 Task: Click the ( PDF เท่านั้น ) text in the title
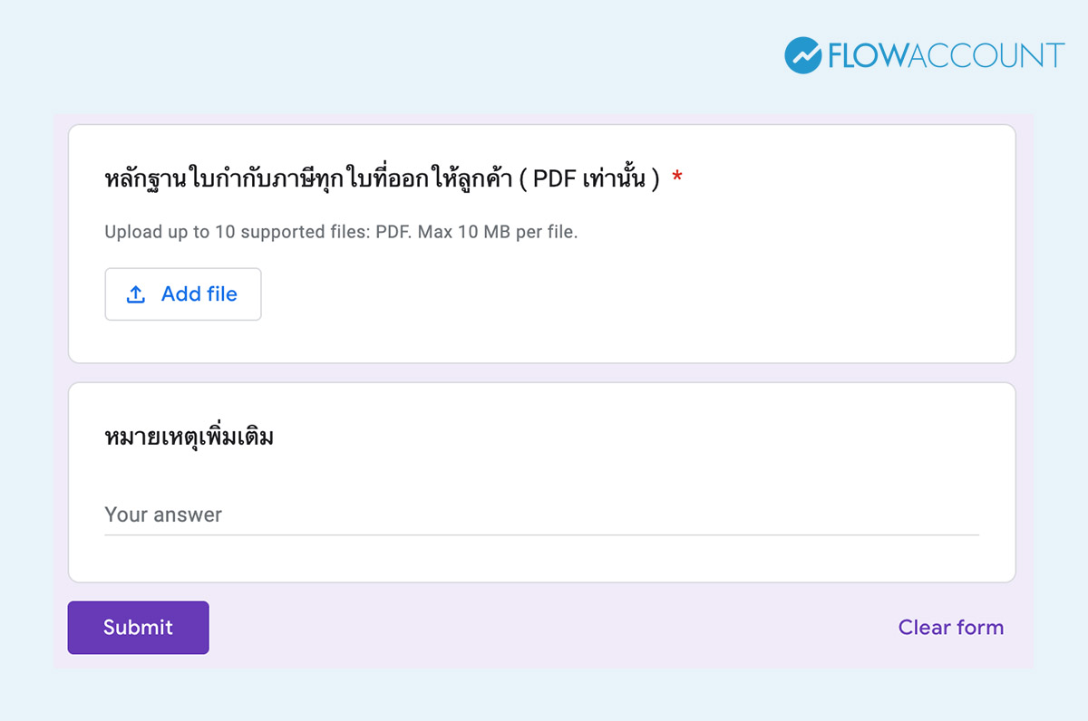pos(596,178)
